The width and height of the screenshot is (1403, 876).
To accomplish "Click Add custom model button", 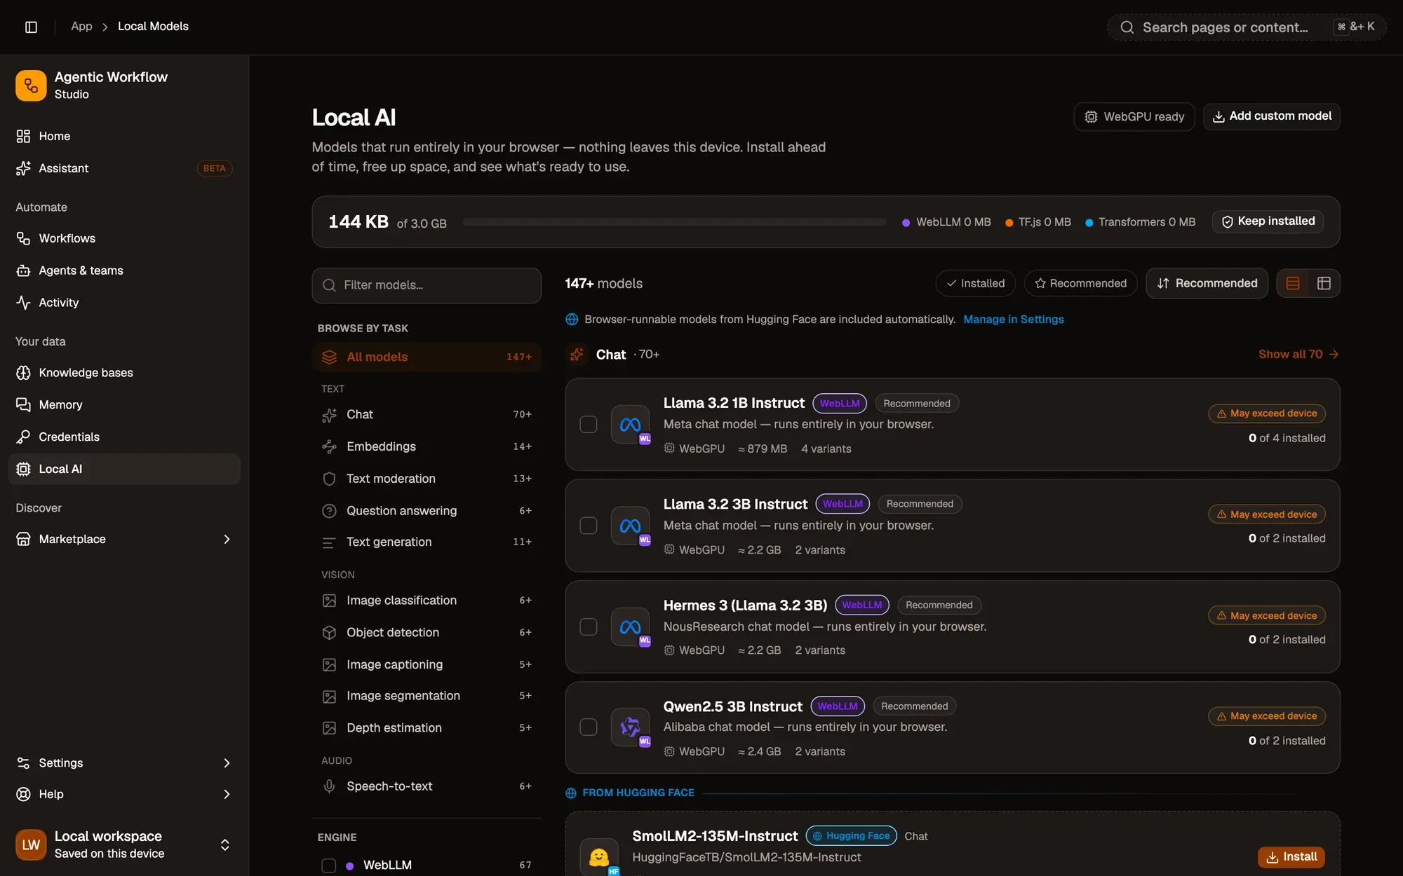I will tap(1271, 116).
